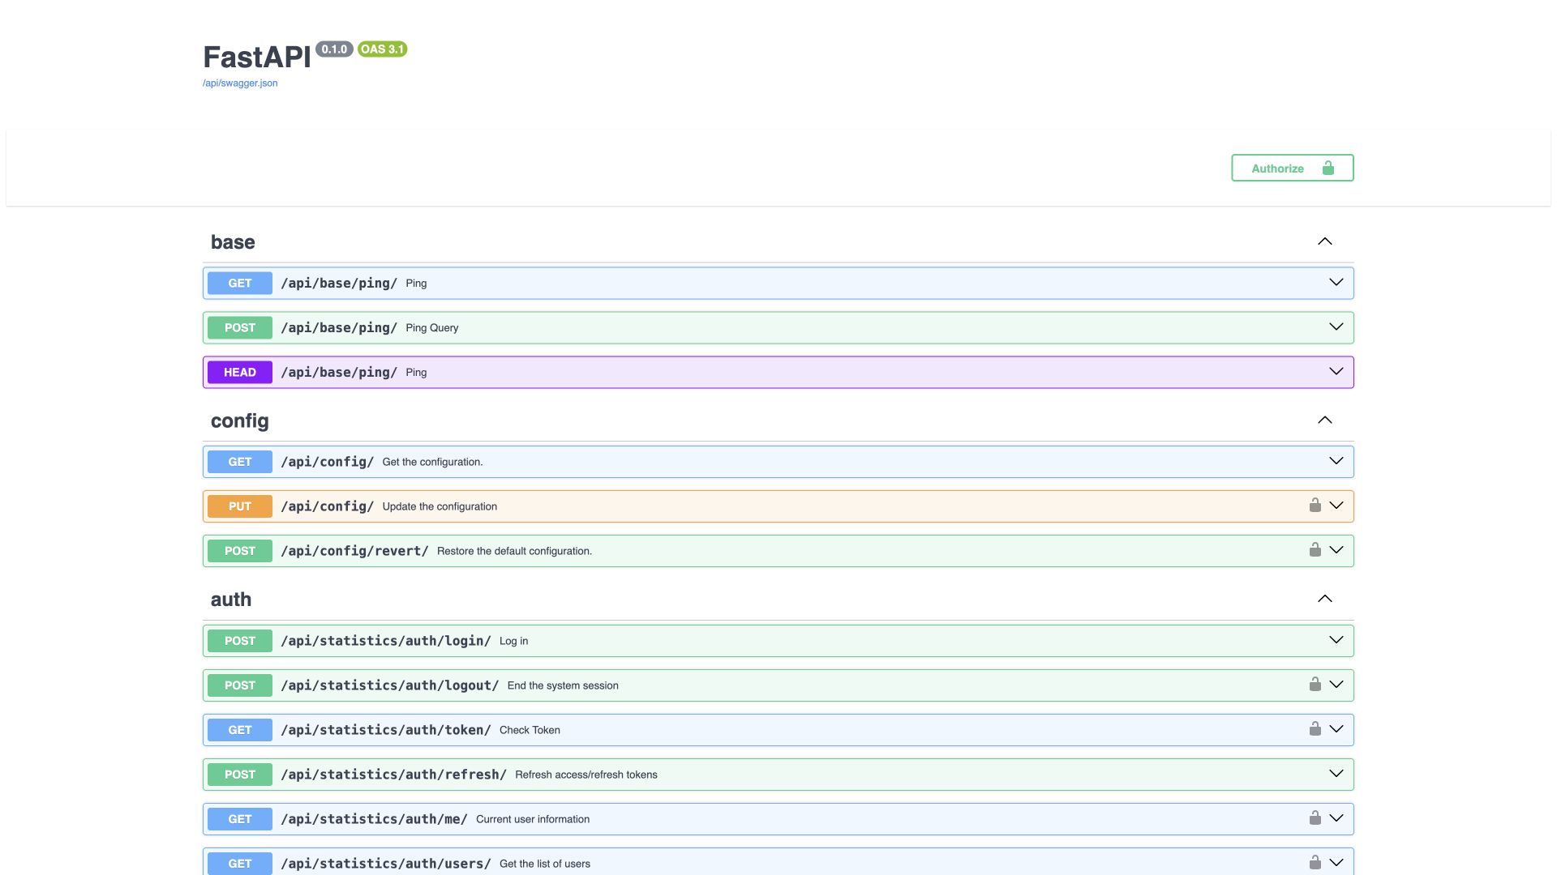1557x875 pixels.
Task: Expand the config/revert/ endpoint chevron
Action: (1336, 550)
